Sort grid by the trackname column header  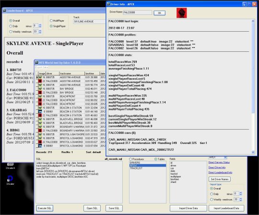72,73
